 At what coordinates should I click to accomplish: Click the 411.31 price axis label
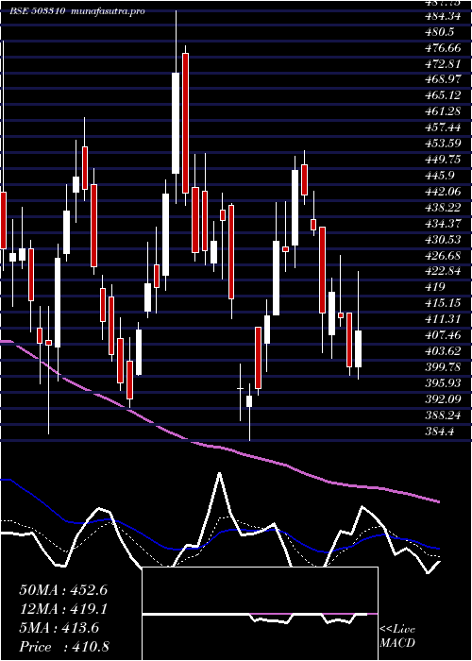(x=443, y=320)
